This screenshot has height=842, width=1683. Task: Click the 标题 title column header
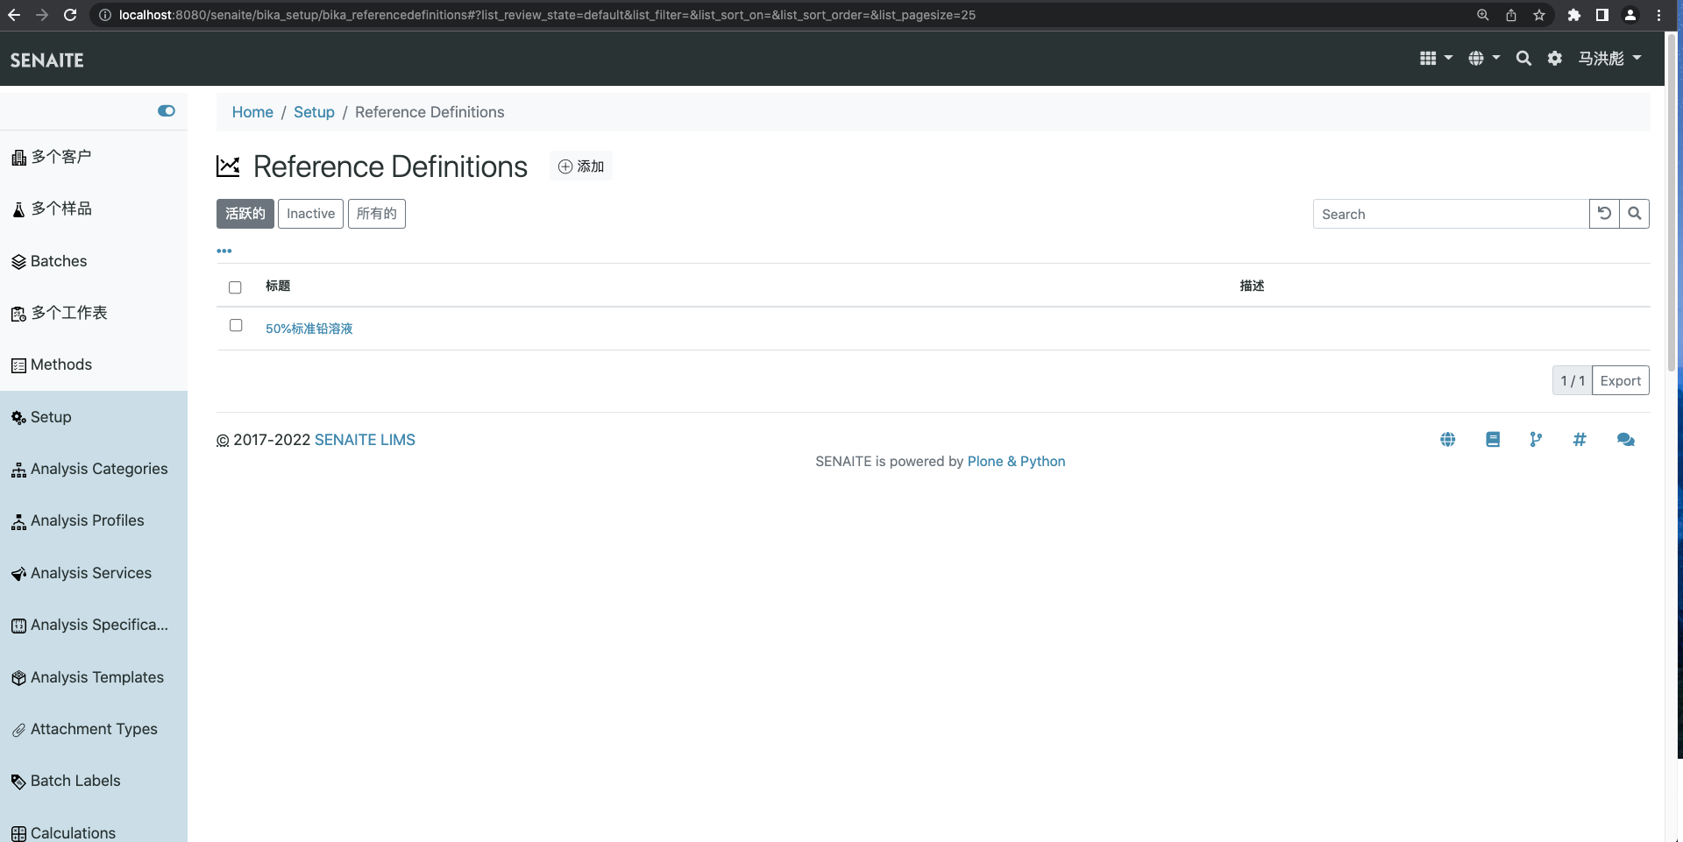pyautogui.click(x=278, y=286)
